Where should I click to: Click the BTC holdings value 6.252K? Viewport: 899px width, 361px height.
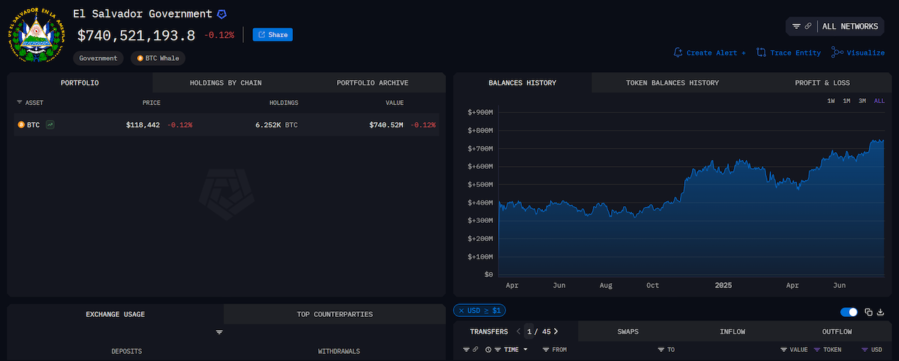click(x=269, y=125)
